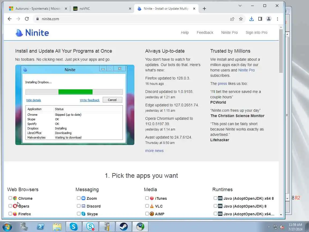The image size is (309, 232).
Task: Click the Skype app icon in Messaging list
Action: point(83,214)
